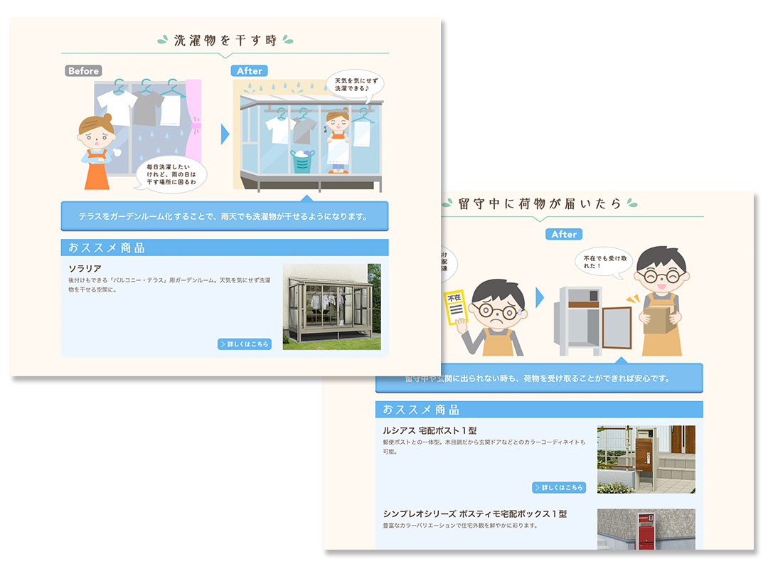Click the おススメ商品 header above ルシアス

539,409
